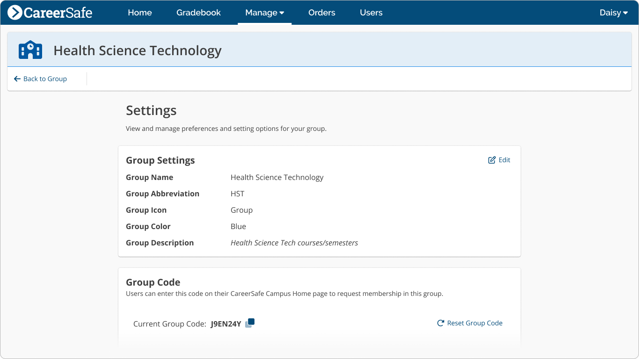Viewport: 639px width, 359px height.
Task: Expand the Daisy account dropdown
Action: tap(613, 13)
